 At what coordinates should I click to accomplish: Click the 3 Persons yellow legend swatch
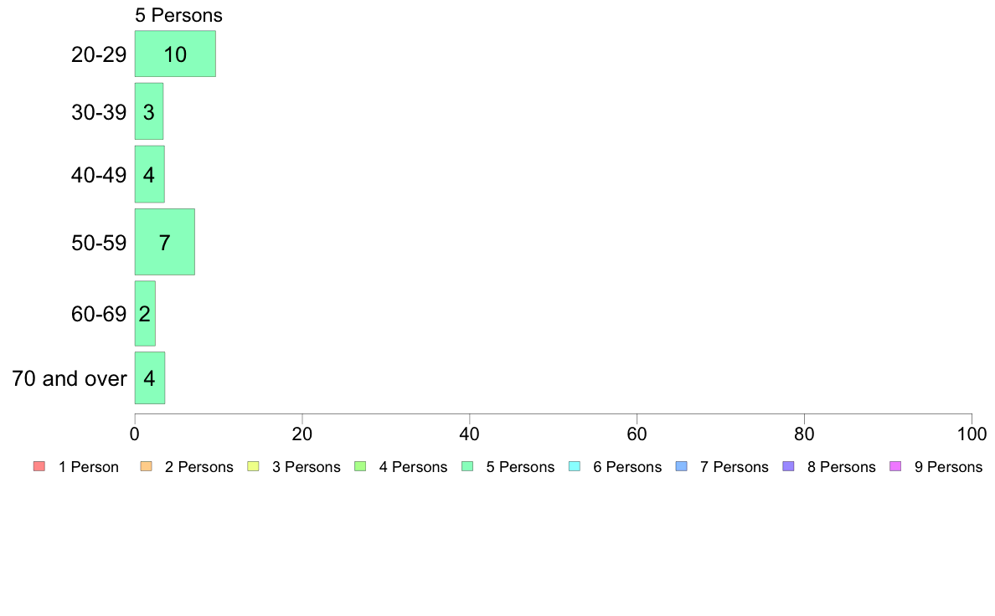[x=253, y=466]
